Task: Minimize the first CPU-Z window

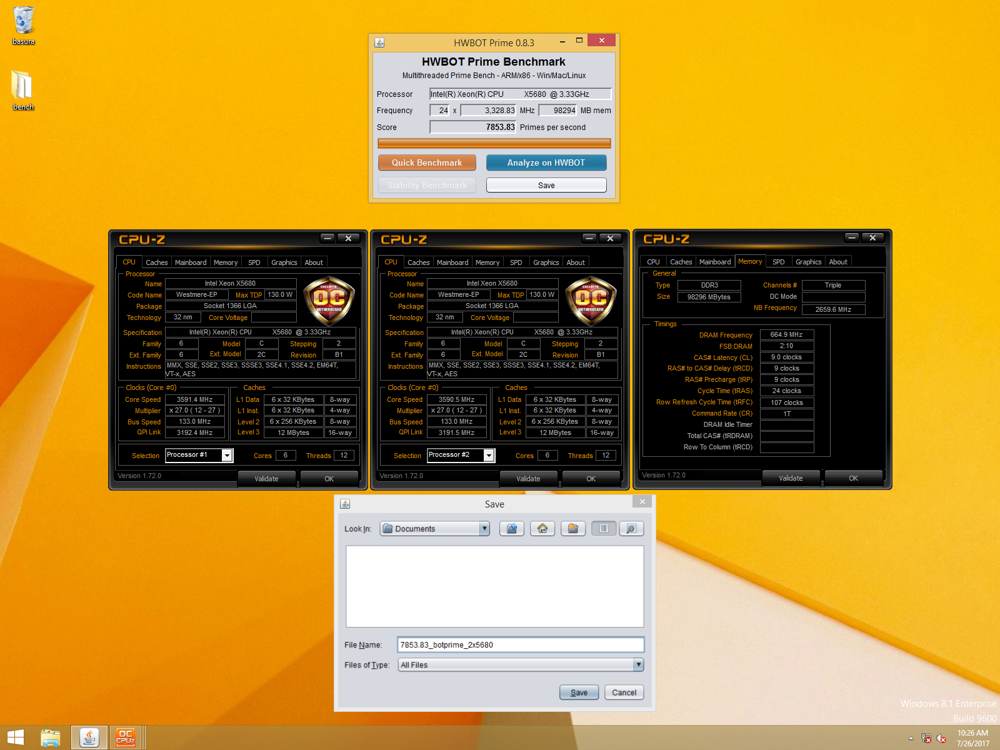Action: (x=328, y=238)
